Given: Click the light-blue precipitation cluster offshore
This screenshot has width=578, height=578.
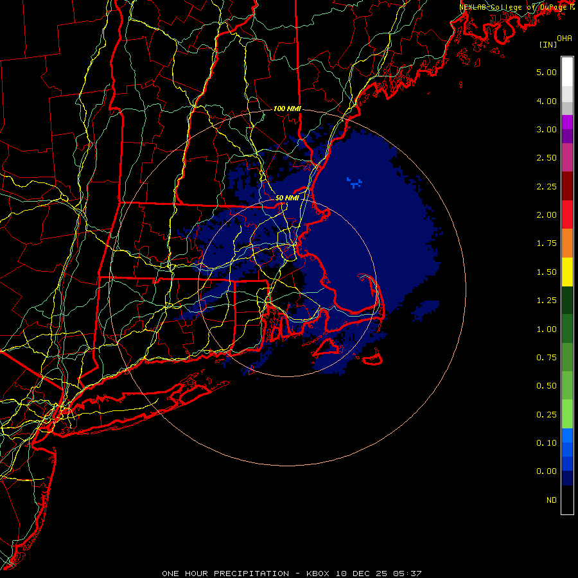Looking at the screenshot, I should tap(355, 182).
